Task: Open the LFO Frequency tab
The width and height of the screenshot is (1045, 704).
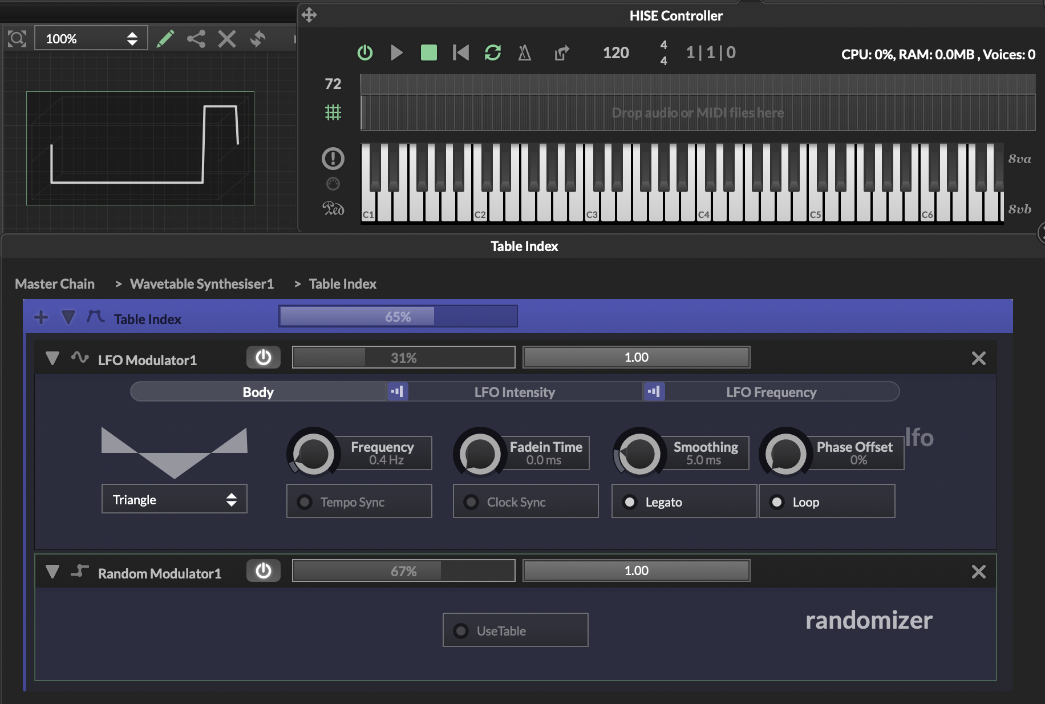Action: tap(771, 392)
